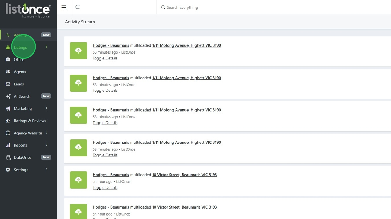The height and width of the screenshot is (219, 391).
Task: Expand the Marketing submenu arrow
Action: 46,108
